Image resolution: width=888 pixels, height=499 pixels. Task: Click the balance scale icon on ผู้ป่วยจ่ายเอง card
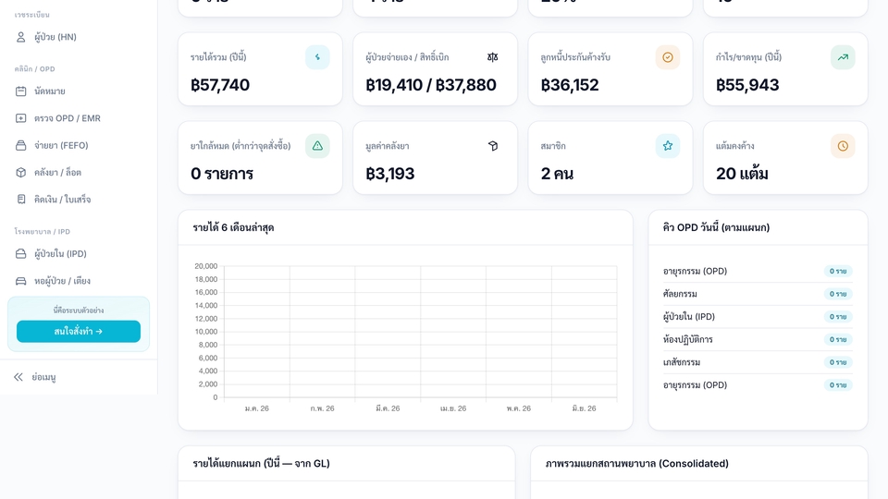click(493, 57)
